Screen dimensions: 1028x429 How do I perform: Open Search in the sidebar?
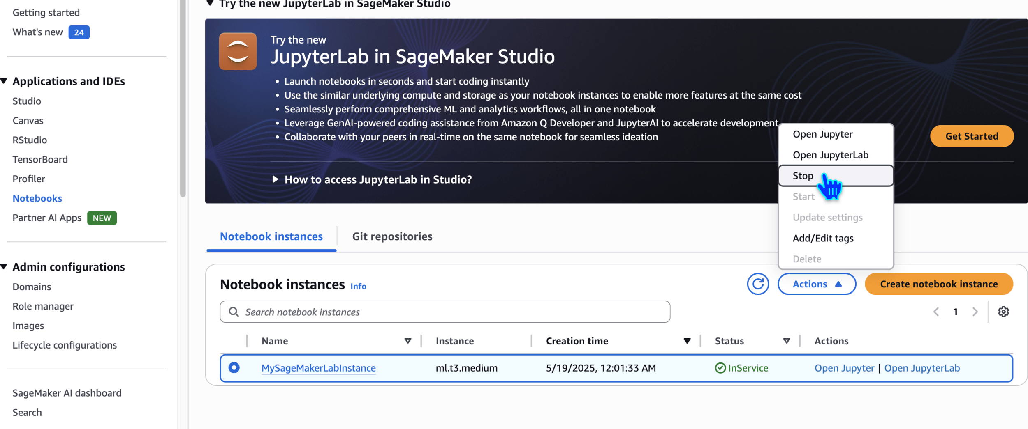(27, 413)
